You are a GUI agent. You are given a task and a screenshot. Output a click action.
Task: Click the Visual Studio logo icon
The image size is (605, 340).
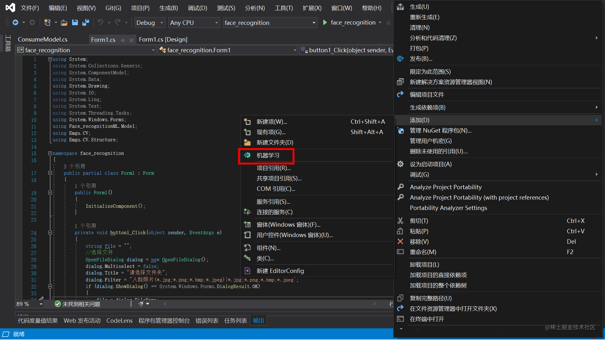tap(10, 8)
